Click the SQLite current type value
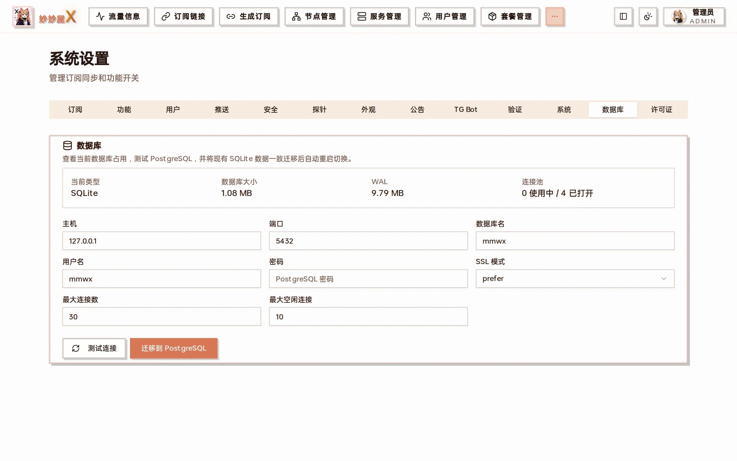Screen dimensions: 737x461 (84, 193)
